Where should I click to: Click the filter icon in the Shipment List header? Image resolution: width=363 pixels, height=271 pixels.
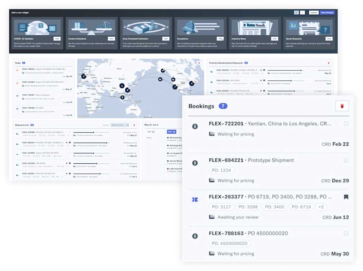coord(134,125)
